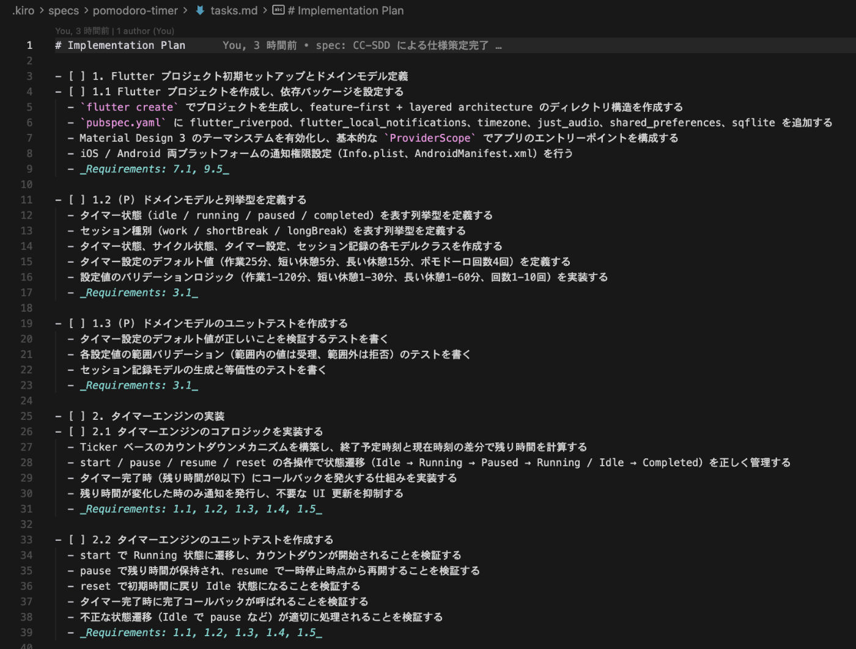
Task: Check task 2.1 core logic checkbox
Action: pos(76,431)
